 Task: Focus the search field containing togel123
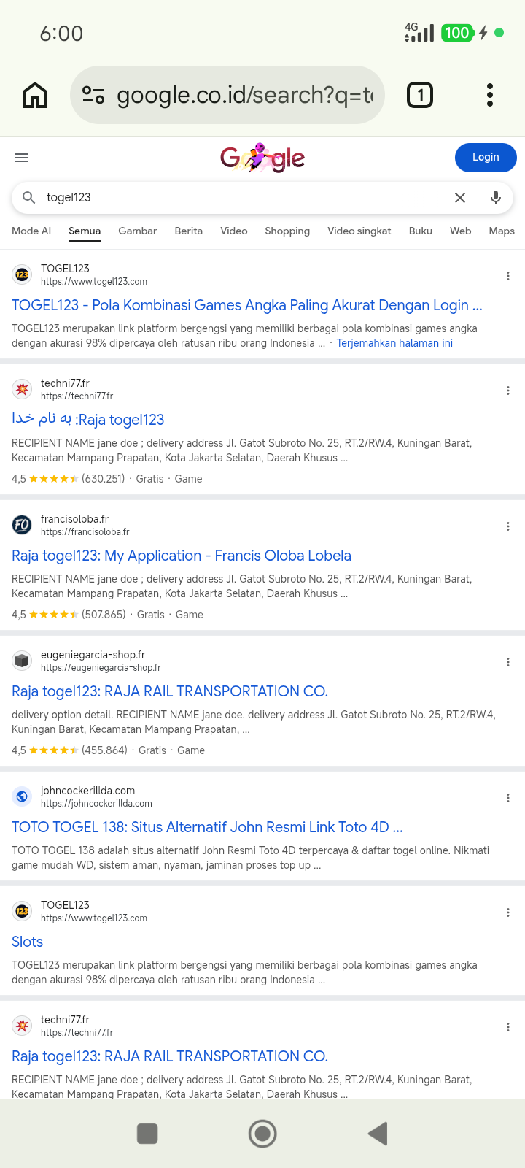tap(241, 198)
